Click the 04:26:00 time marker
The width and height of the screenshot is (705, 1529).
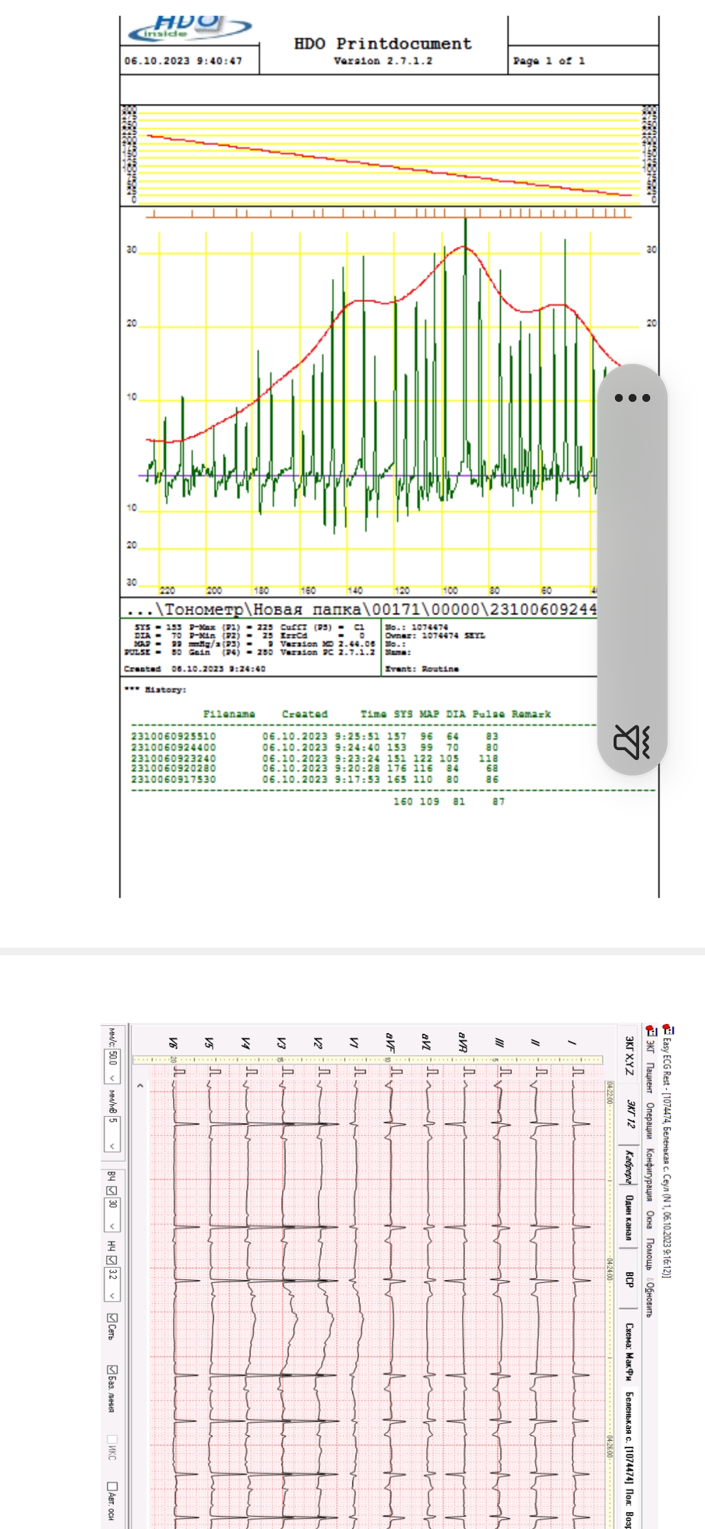pyautogui.click(x=609, y=1445)
